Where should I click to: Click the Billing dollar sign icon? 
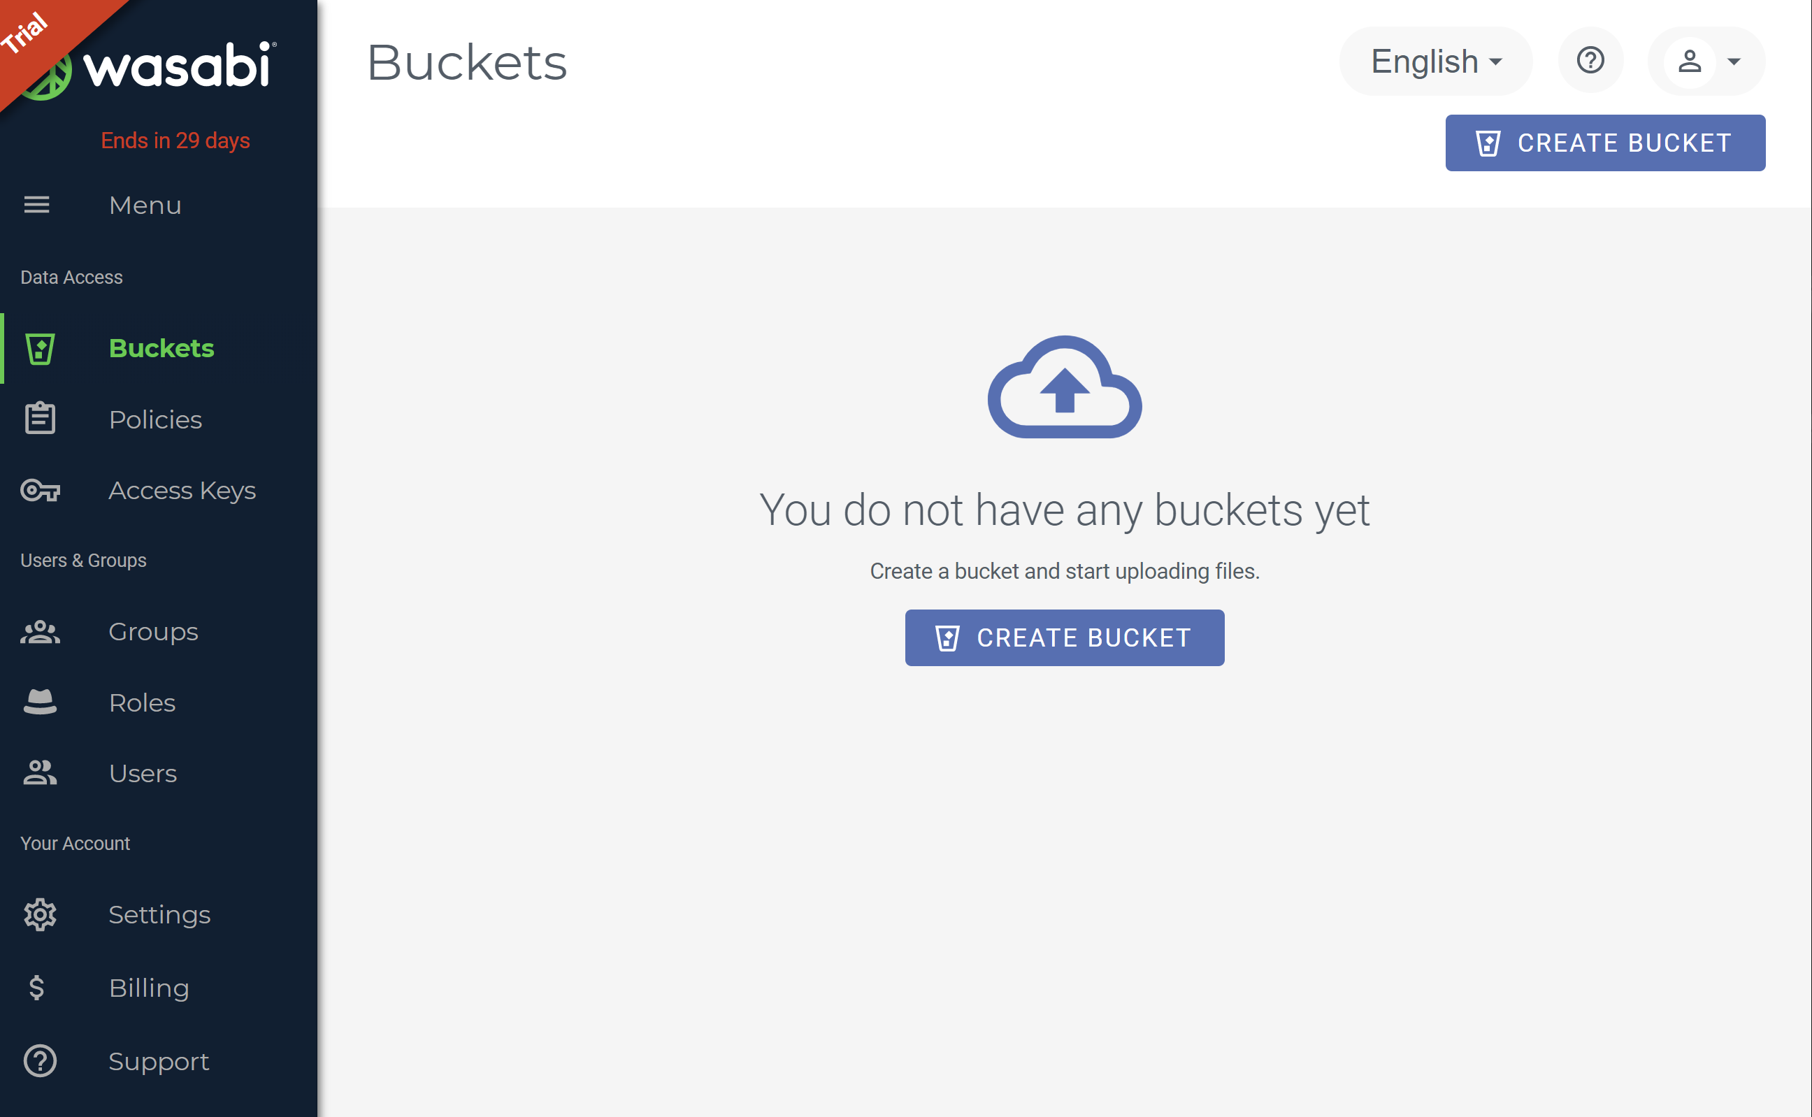37,987
